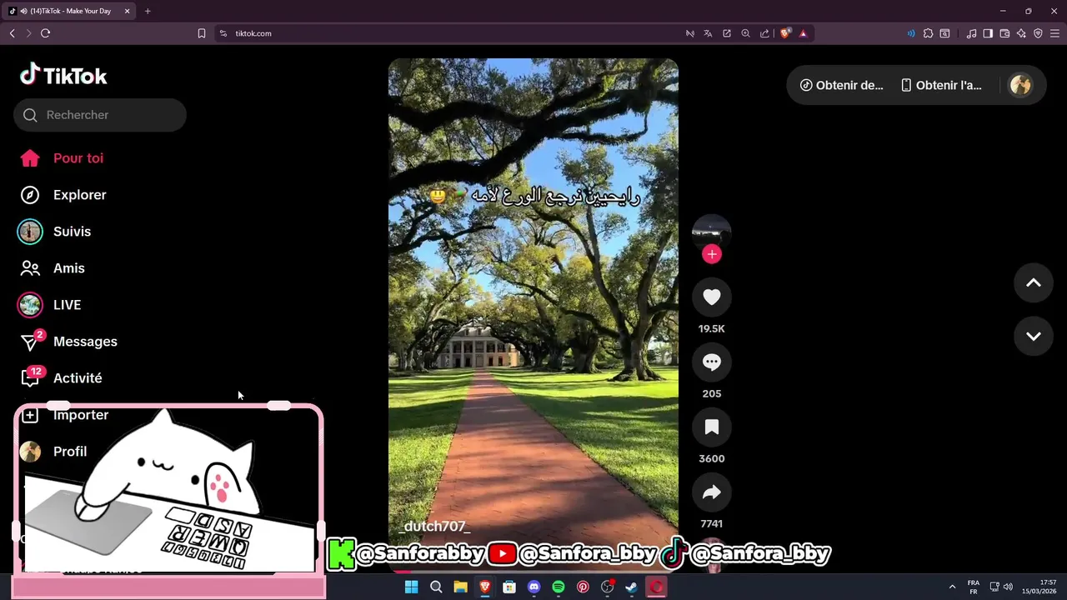Click the browser back arrow

12,33
